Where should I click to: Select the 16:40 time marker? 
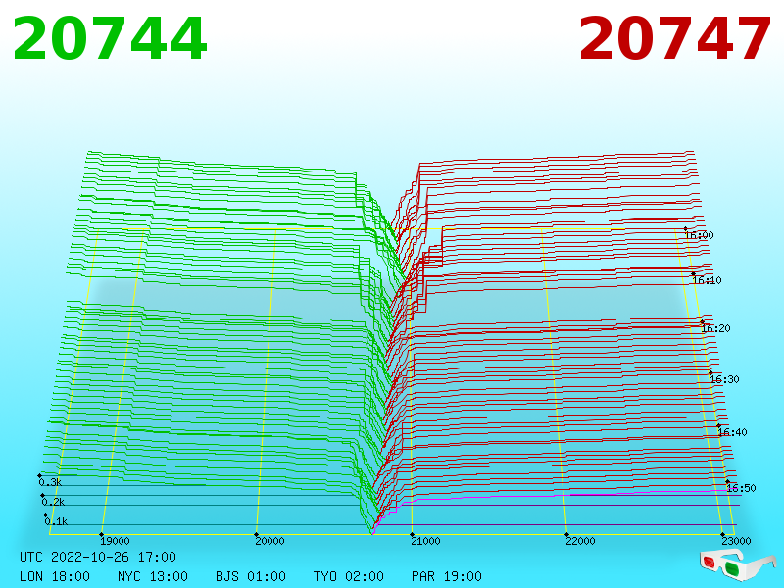(732, 432)
